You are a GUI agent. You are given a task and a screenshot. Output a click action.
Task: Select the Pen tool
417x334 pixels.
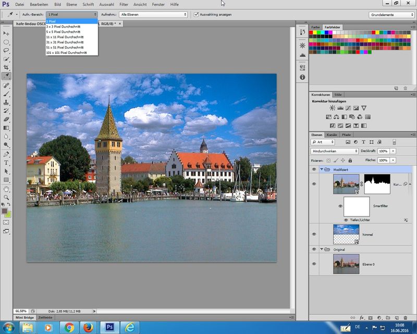click(x=6, y=154)
